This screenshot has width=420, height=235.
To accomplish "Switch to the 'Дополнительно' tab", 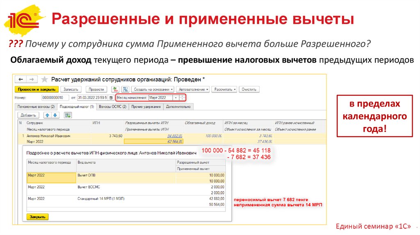I will (x=178, y=107).
